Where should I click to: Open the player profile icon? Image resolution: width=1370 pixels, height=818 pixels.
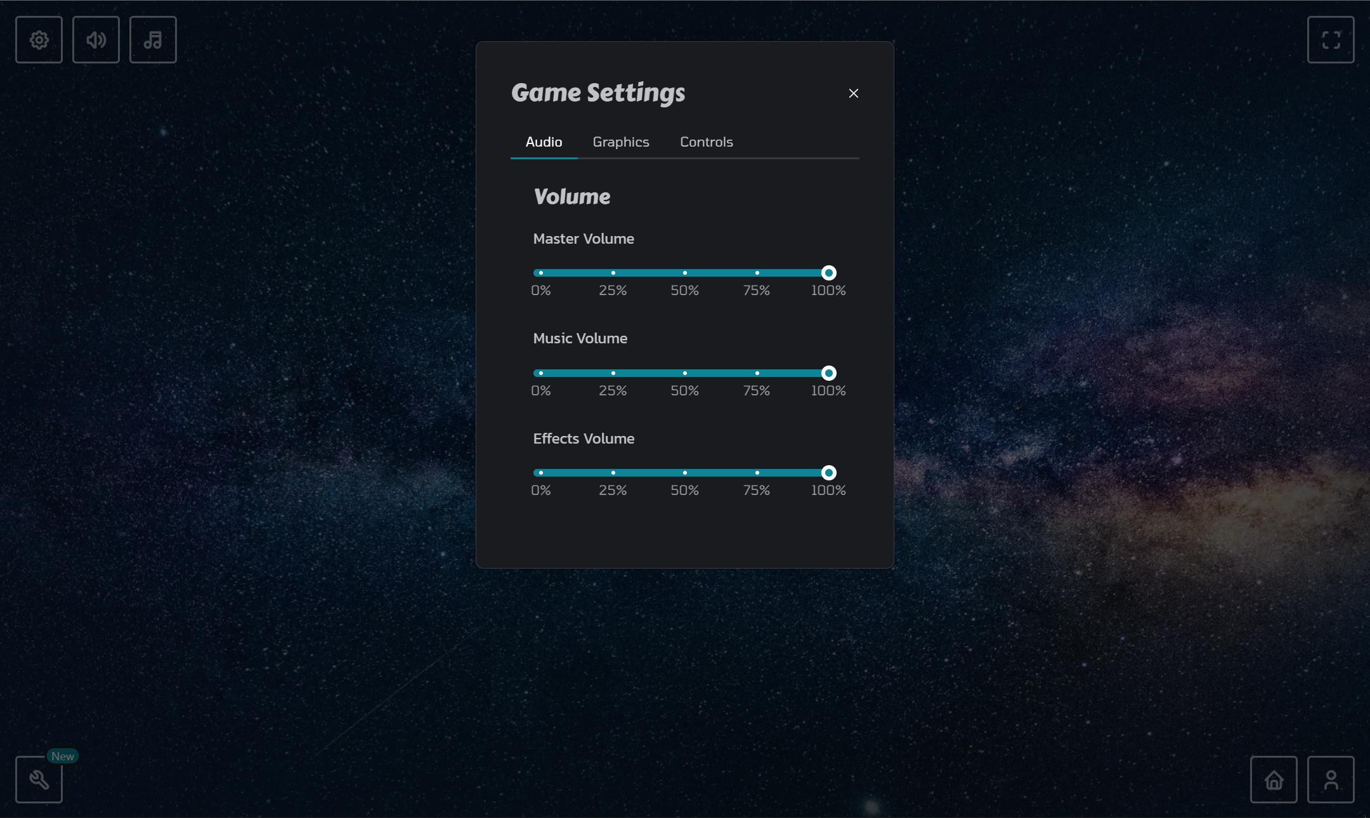[x=1330, y=779]
